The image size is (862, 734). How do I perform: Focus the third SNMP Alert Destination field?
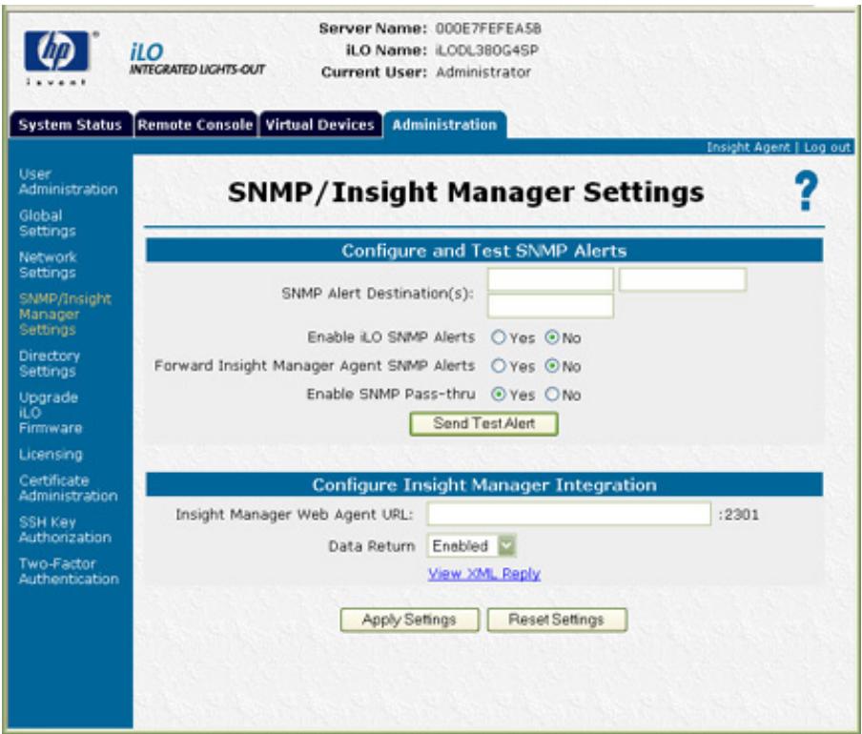(550, 306)
